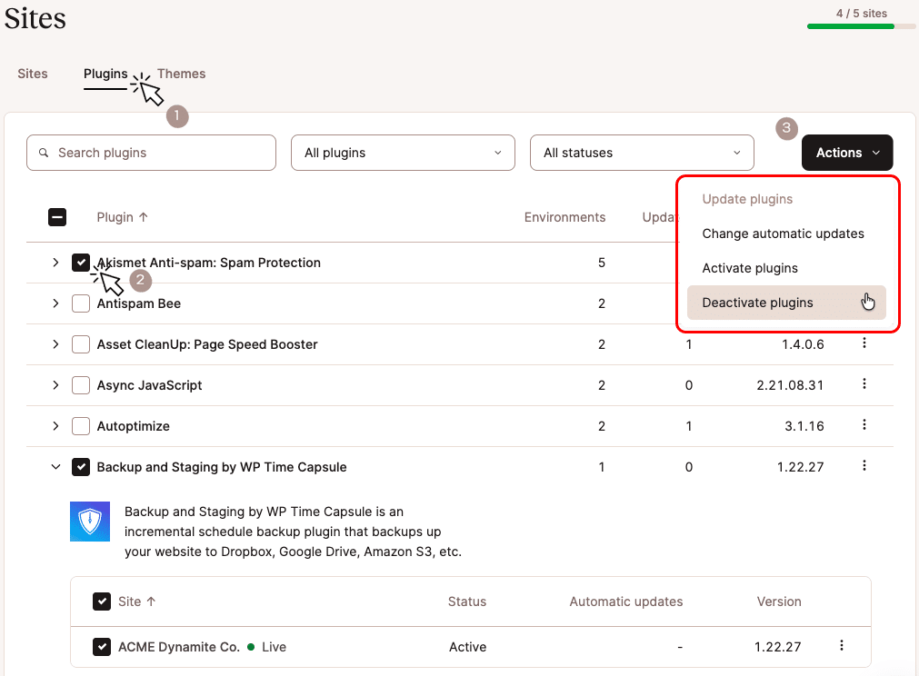The width and height of the screenshot is (919, 676).
Task: Open kebab menu for Async JavaScript row
Action: click(x=864, y=384)
